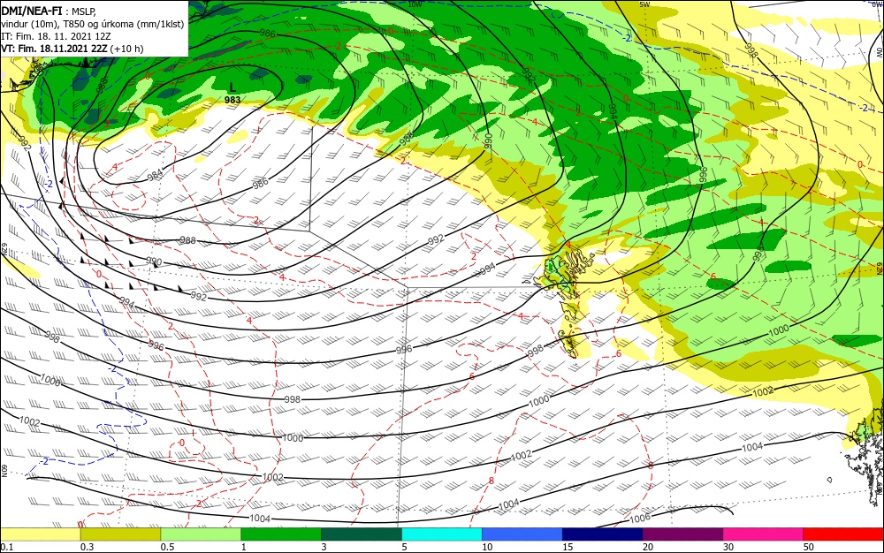Pick the cyan 5 mm legend swatch
Viewport: 884px width, 553px height.
pos(441,534)
